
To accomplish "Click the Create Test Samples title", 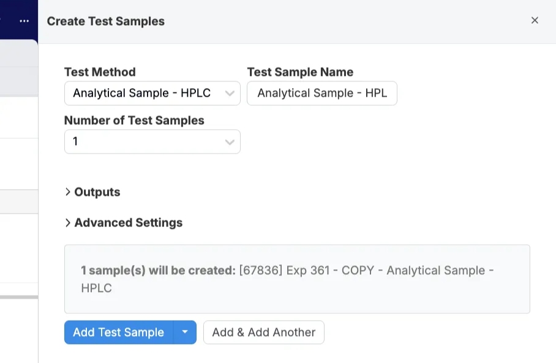I will click(x=106, y=21).
